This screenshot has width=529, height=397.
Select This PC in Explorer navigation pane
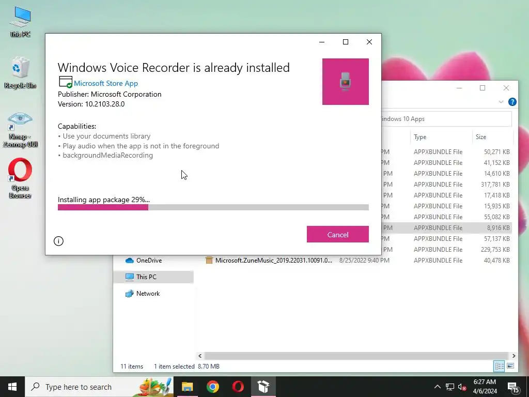pos(153,277)
